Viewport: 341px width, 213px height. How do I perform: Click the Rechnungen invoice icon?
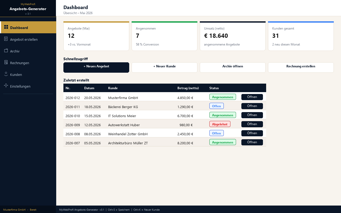point(6,62)
